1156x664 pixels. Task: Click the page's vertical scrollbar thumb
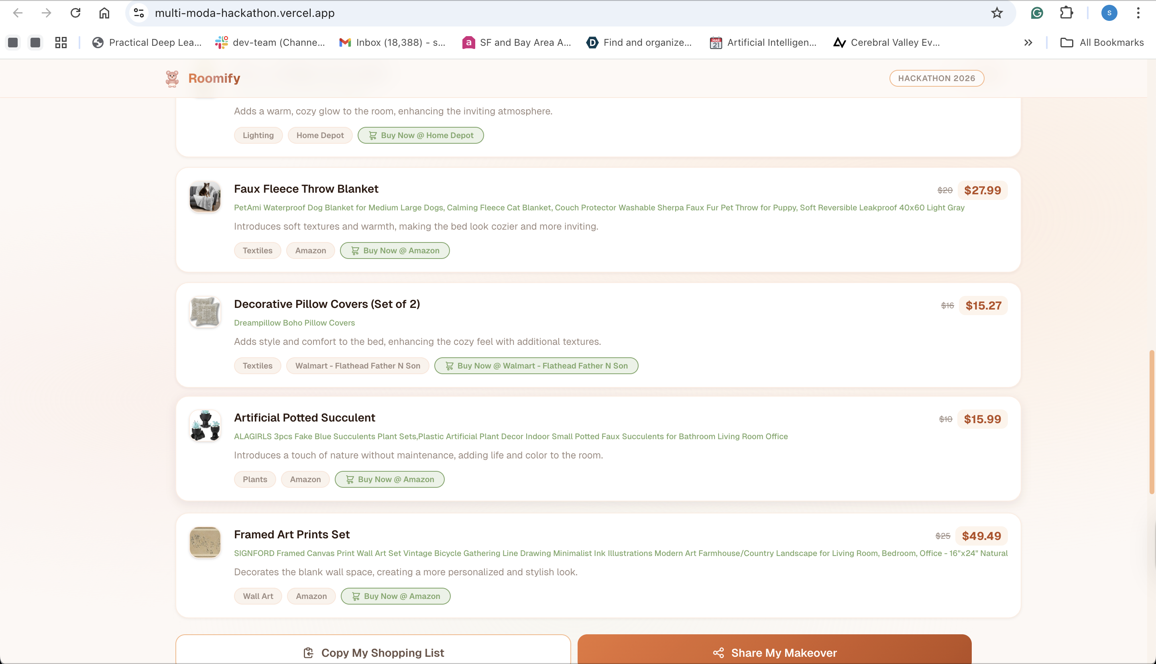[x=1152, y=422]
